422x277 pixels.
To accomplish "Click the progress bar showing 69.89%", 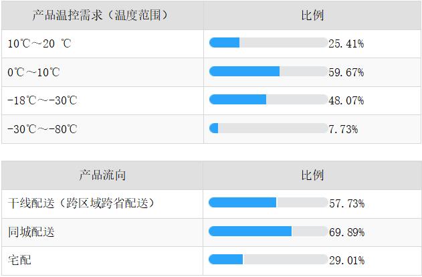I will [268, 232].
